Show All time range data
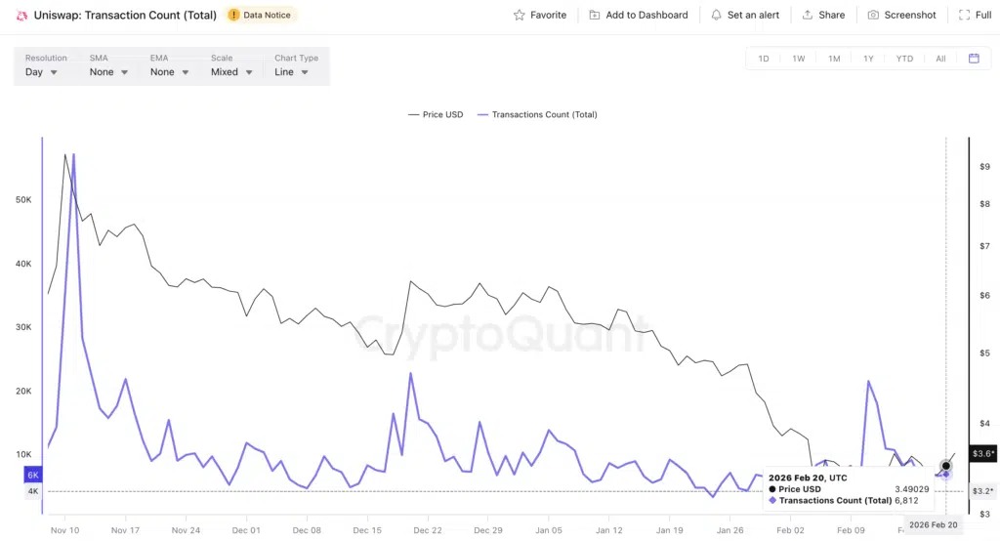 point(940,59)
